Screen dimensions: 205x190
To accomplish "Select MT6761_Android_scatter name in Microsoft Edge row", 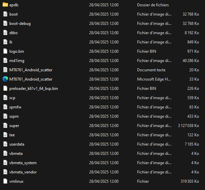I will 31,79.
